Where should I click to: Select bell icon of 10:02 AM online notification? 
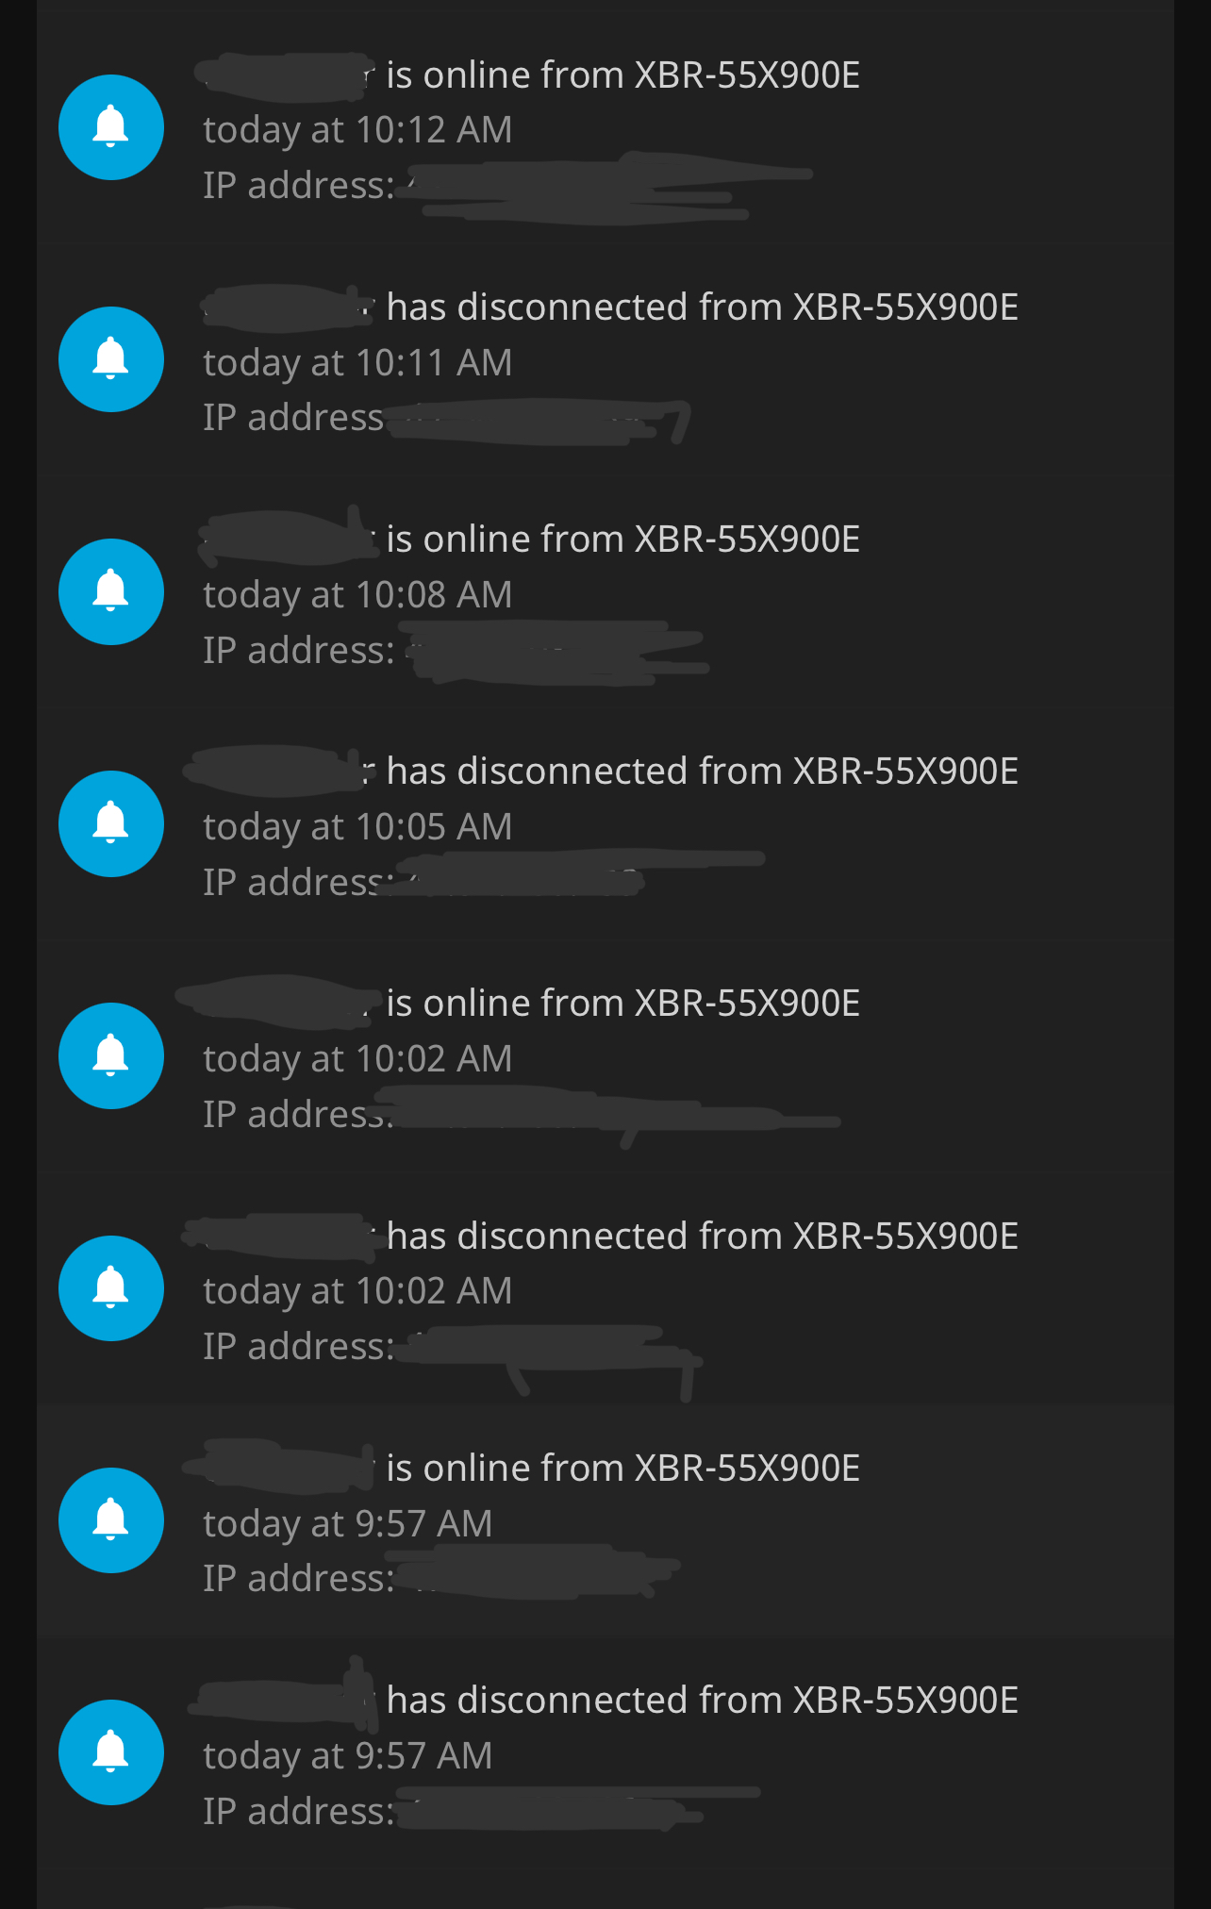pyautogui.click(x=111, y=1055)
